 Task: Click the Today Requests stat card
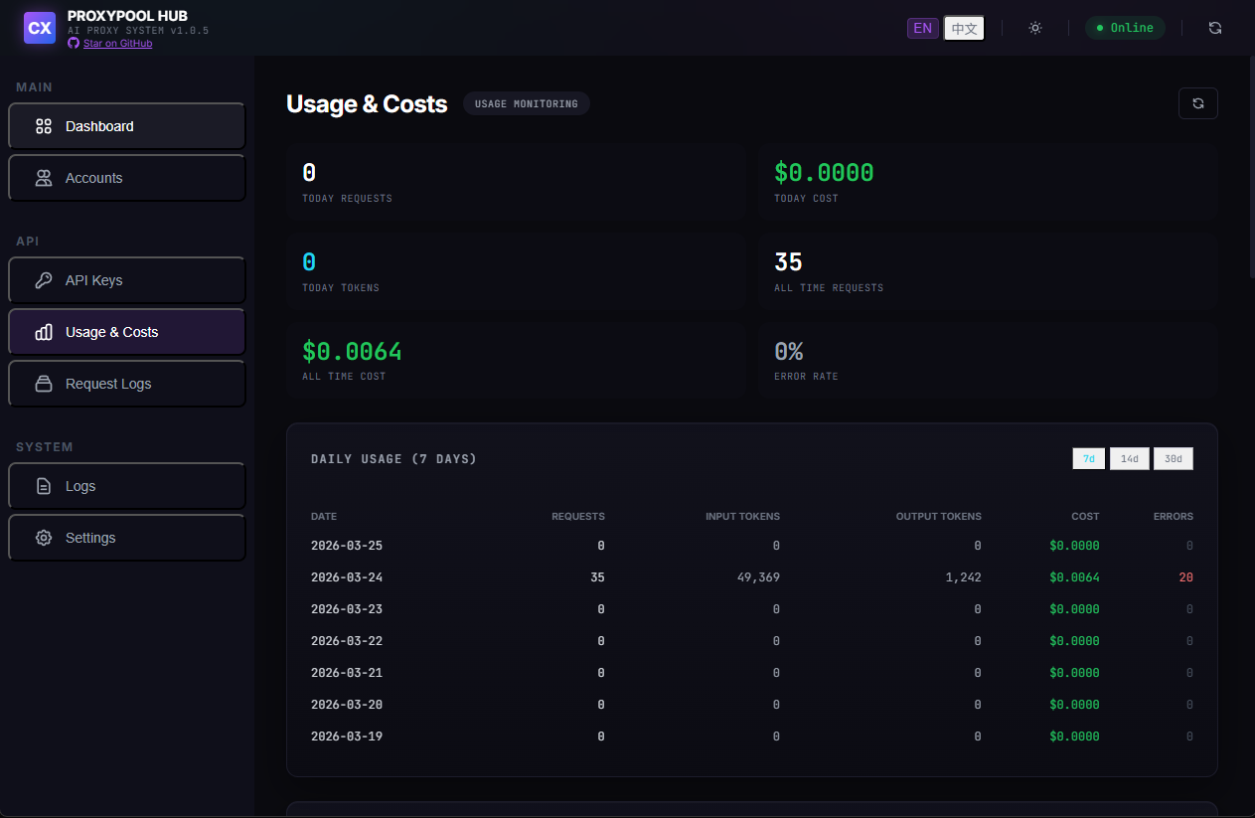tap(516, 182)
